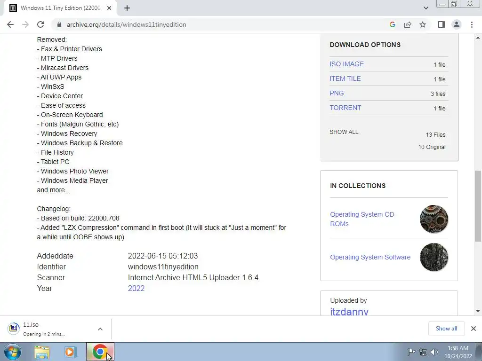Launch Windows Media Player from taskbar
The image size is (482, 361).
pyautogui.click(x=71, y=352)
